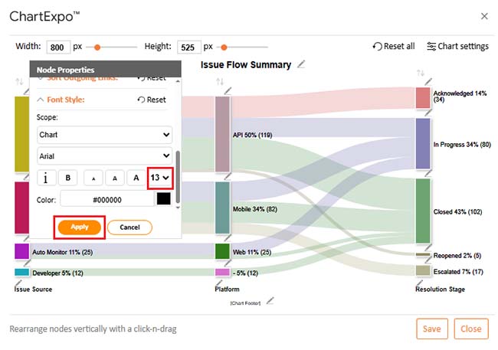Open the Arial font family dropdown
Viewport: 498px width, 350px height.
(104, 155)
